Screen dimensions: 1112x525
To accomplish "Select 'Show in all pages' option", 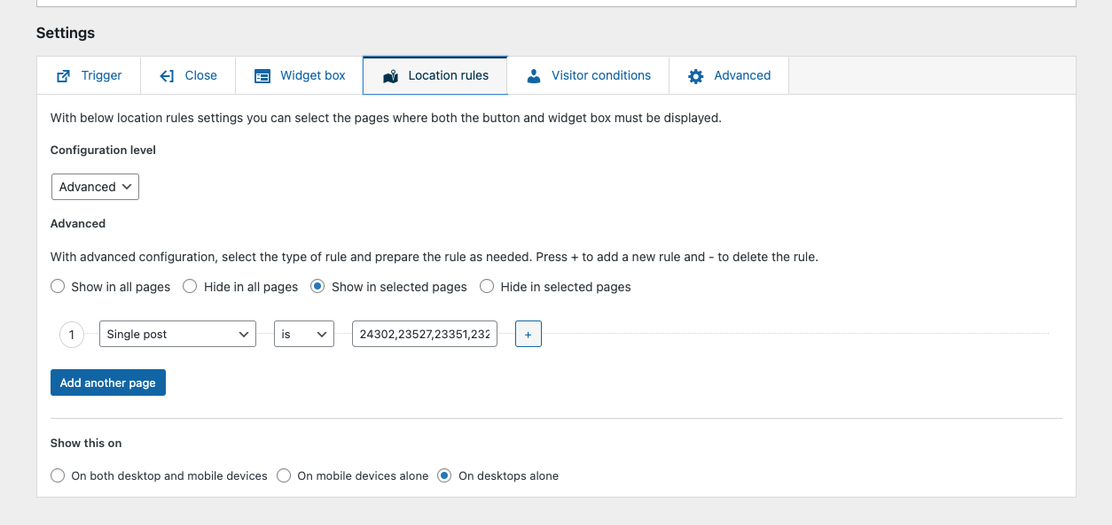I will (58, 287).
